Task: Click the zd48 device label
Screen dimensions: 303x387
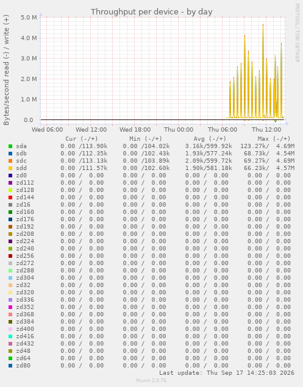Action: pyautogui.click(x=23, y=351)
